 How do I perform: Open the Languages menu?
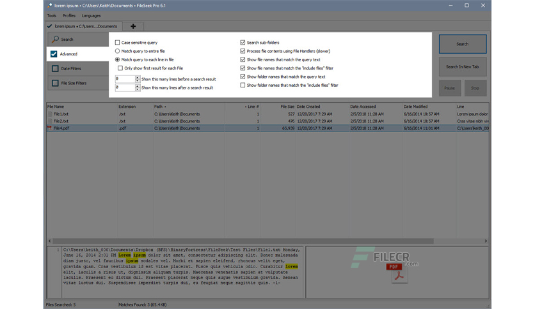click(91, 16)
